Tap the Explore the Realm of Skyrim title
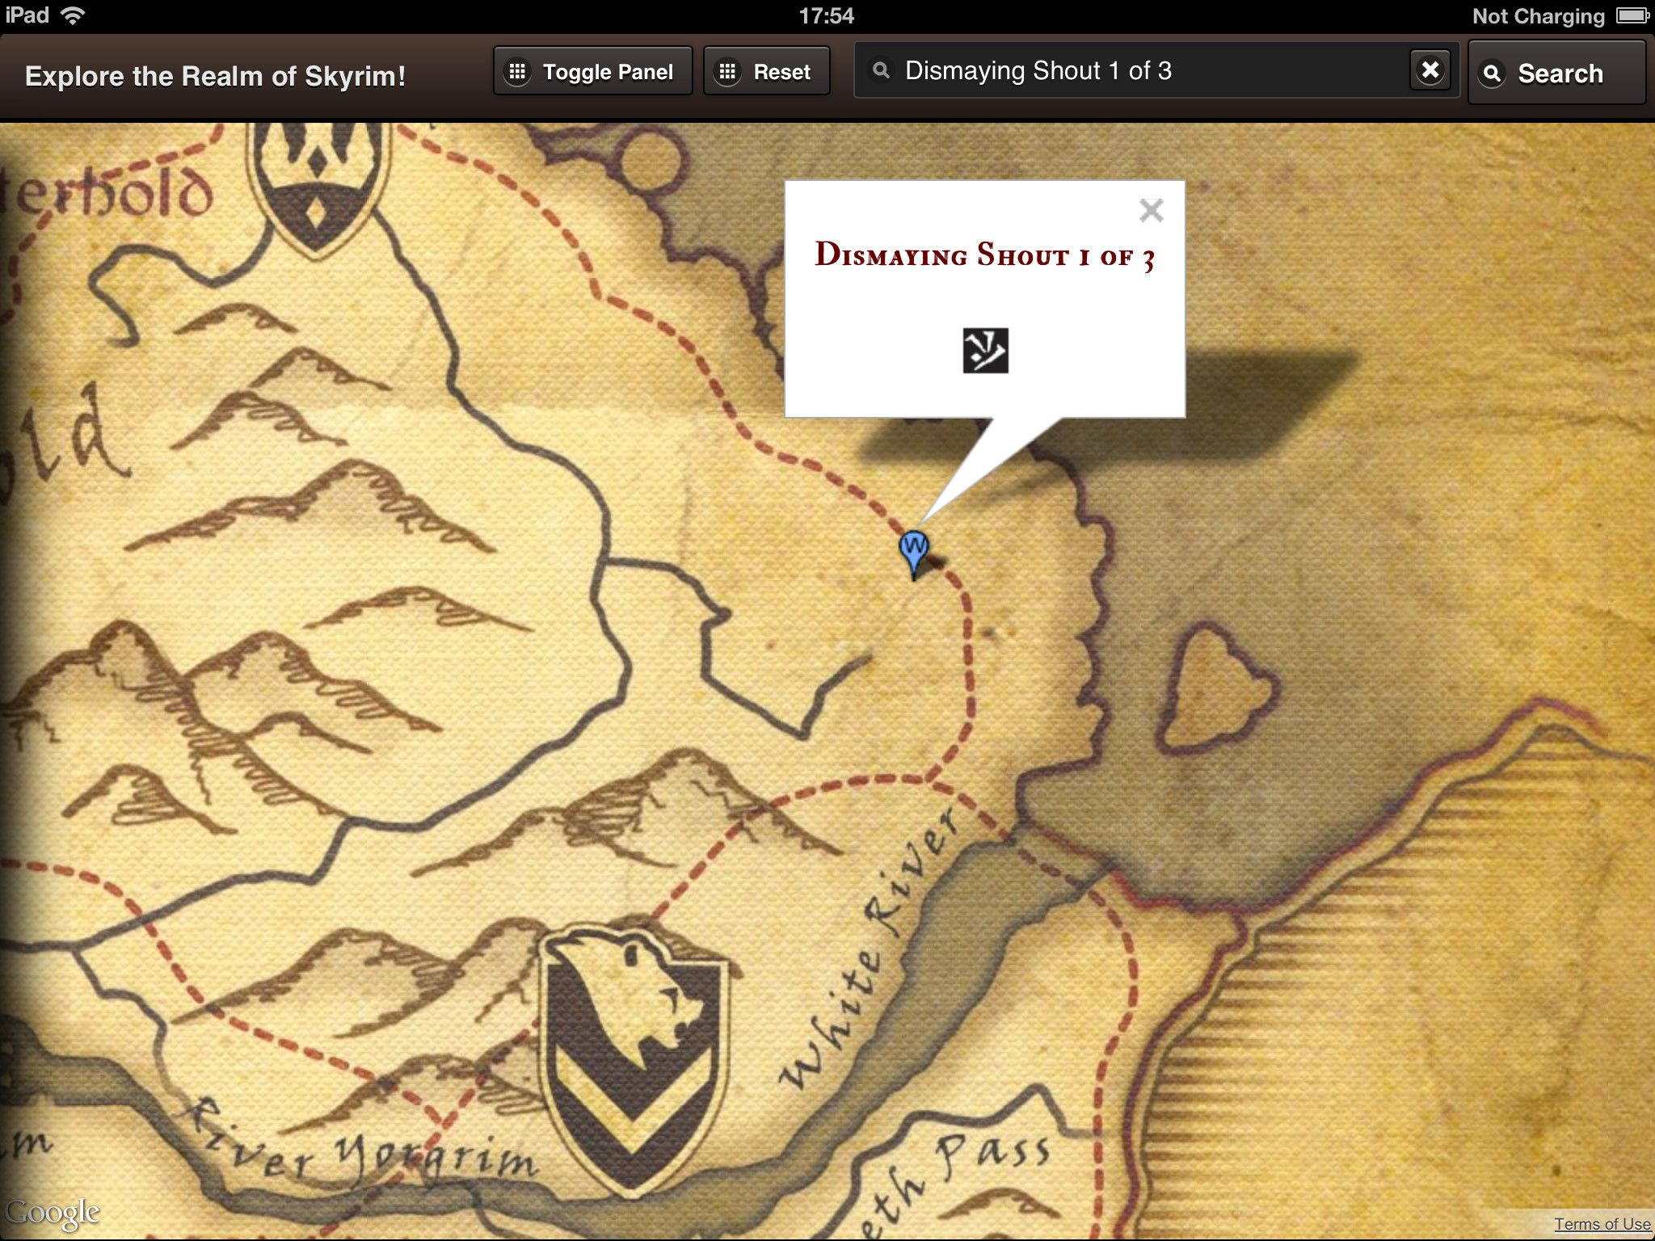The width and height of the screenshot is (1655, 1241). pos(215,76)
